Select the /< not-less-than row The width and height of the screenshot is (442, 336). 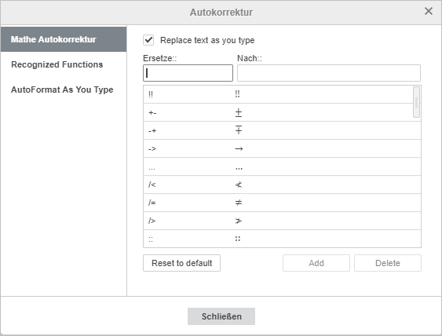point(282,184)
